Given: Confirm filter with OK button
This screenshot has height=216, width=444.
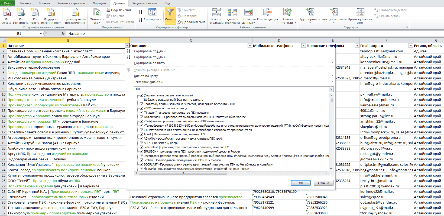Looking at the screenshot, I should [301, 183].
